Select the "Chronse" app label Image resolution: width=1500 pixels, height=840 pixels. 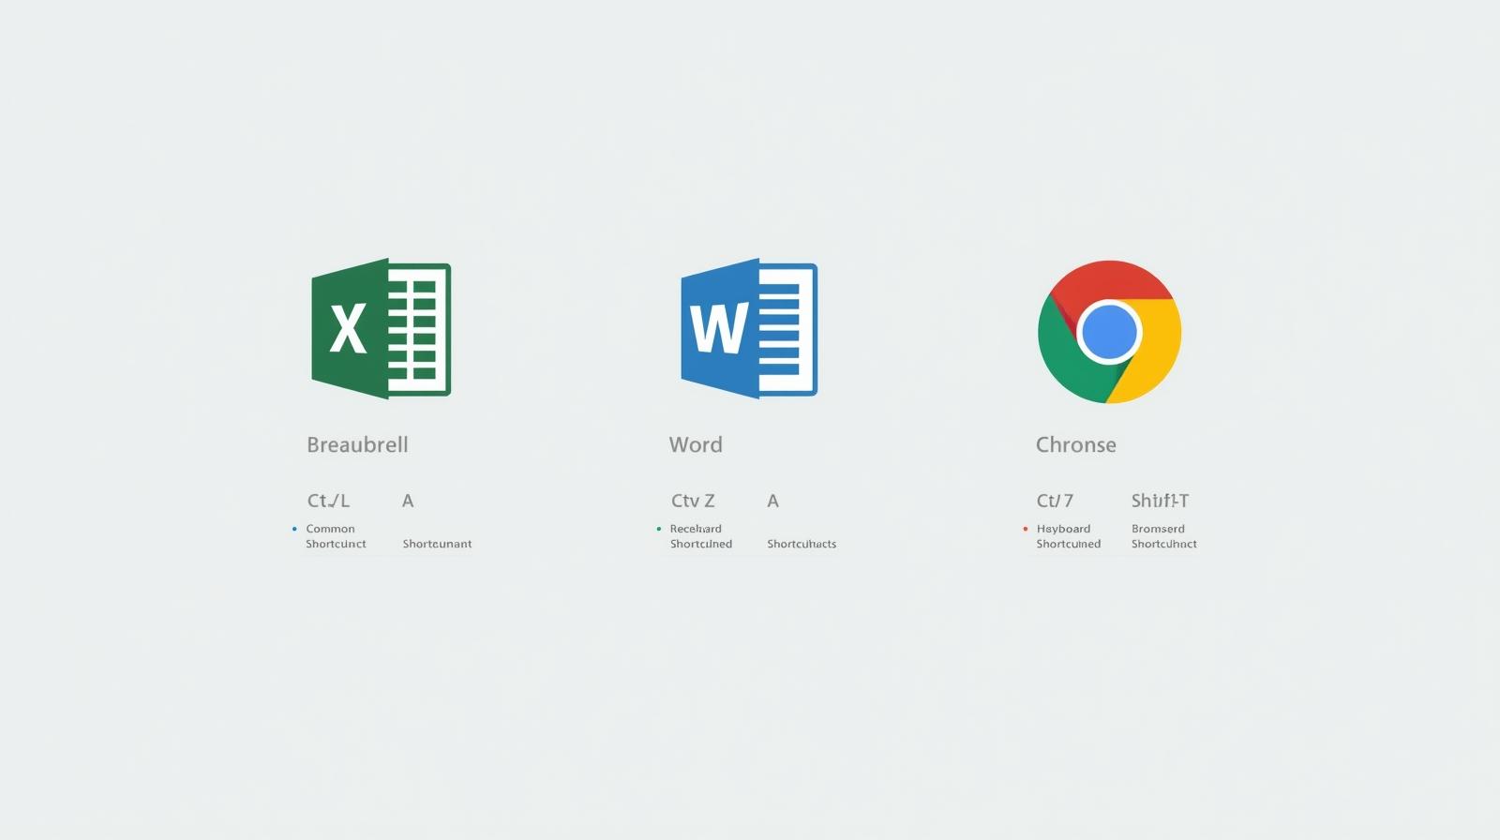point(1075,444)
